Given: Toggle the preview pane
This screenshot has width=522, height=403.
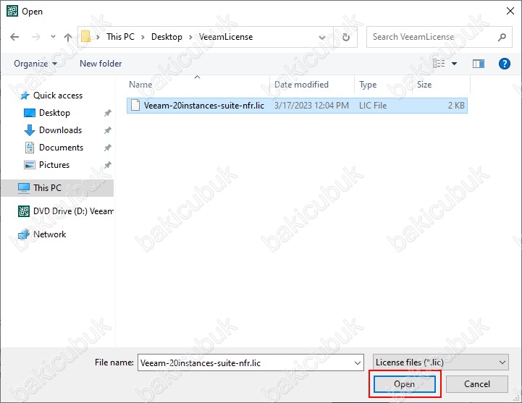Looking at the screenshot, I should coord(479,64).
